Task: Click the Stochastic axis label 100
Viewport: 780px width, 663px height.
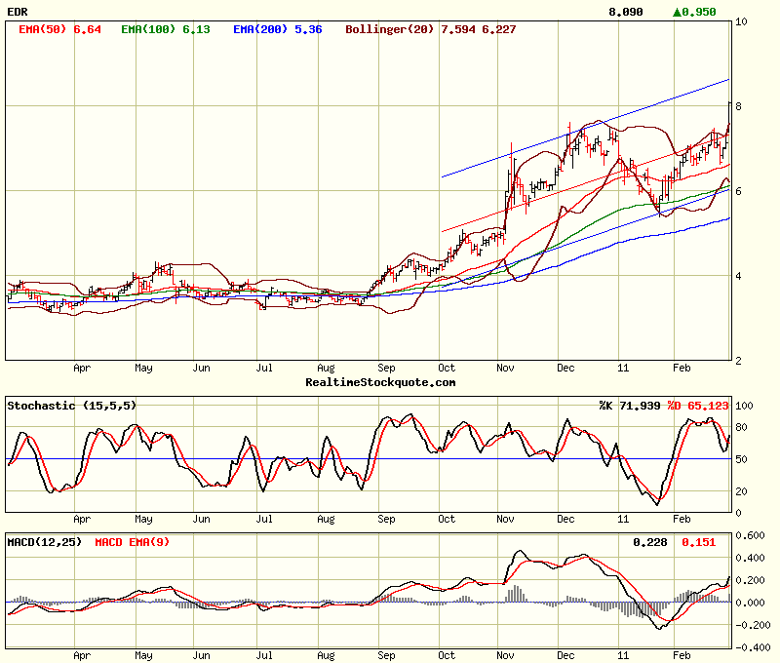Action: coord(744,406)
